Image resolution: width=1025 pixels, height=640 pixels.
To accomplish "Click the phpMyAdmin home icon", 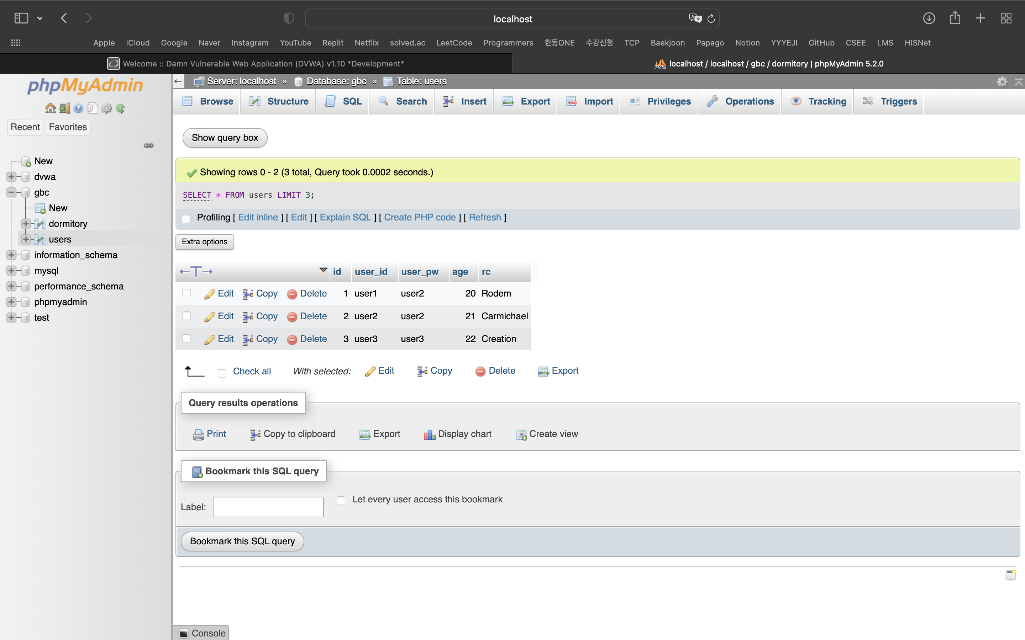I will tap(50, 108).
